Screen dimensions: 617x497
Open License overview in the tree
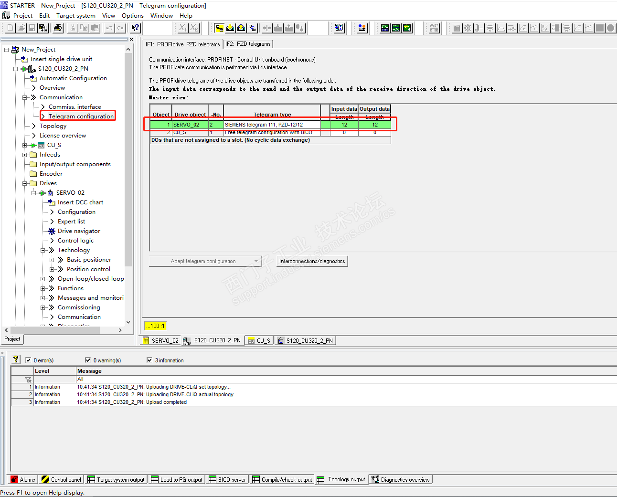pos(63,136)
